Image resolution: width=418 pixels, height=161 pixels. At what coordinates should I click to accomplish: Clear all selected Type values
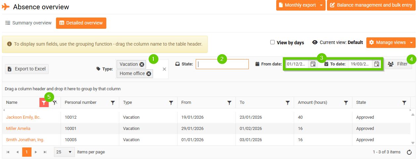point(164,69)
